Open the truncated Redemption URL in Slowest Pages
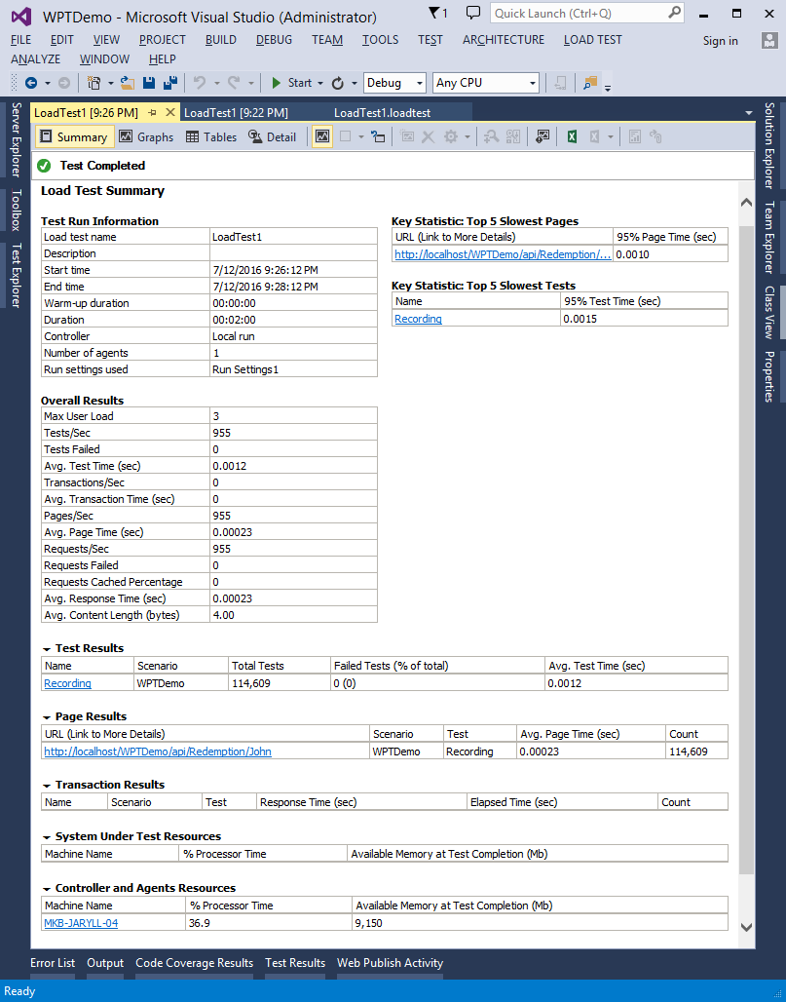This screenshot has height=1002, width=786. point(503,254)
